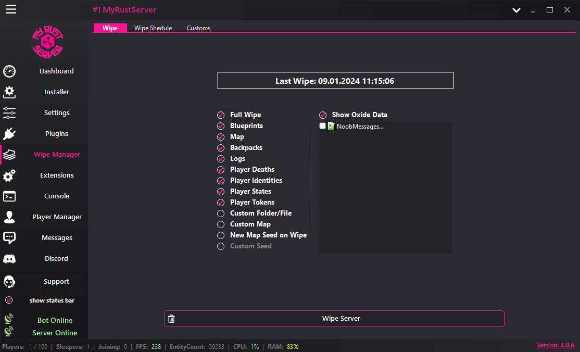Open the Discord integration page
The image size is (580, 352).
click(56, 258)
